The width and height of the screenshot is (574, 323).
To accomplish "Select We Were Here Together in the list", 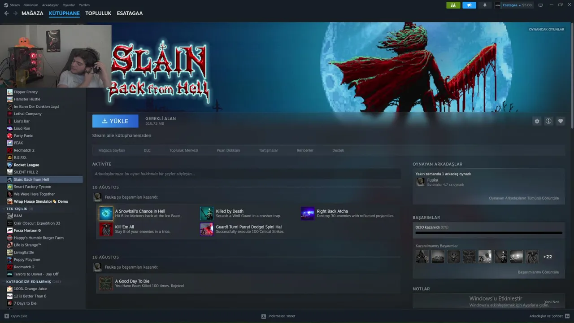I will click(x=34, y=194).
